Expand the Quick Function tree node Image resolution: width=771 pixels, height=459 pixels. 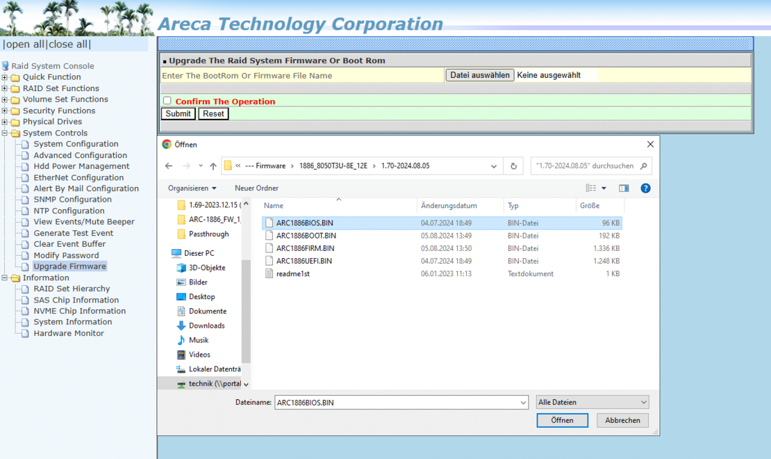[x=5, y=77]
